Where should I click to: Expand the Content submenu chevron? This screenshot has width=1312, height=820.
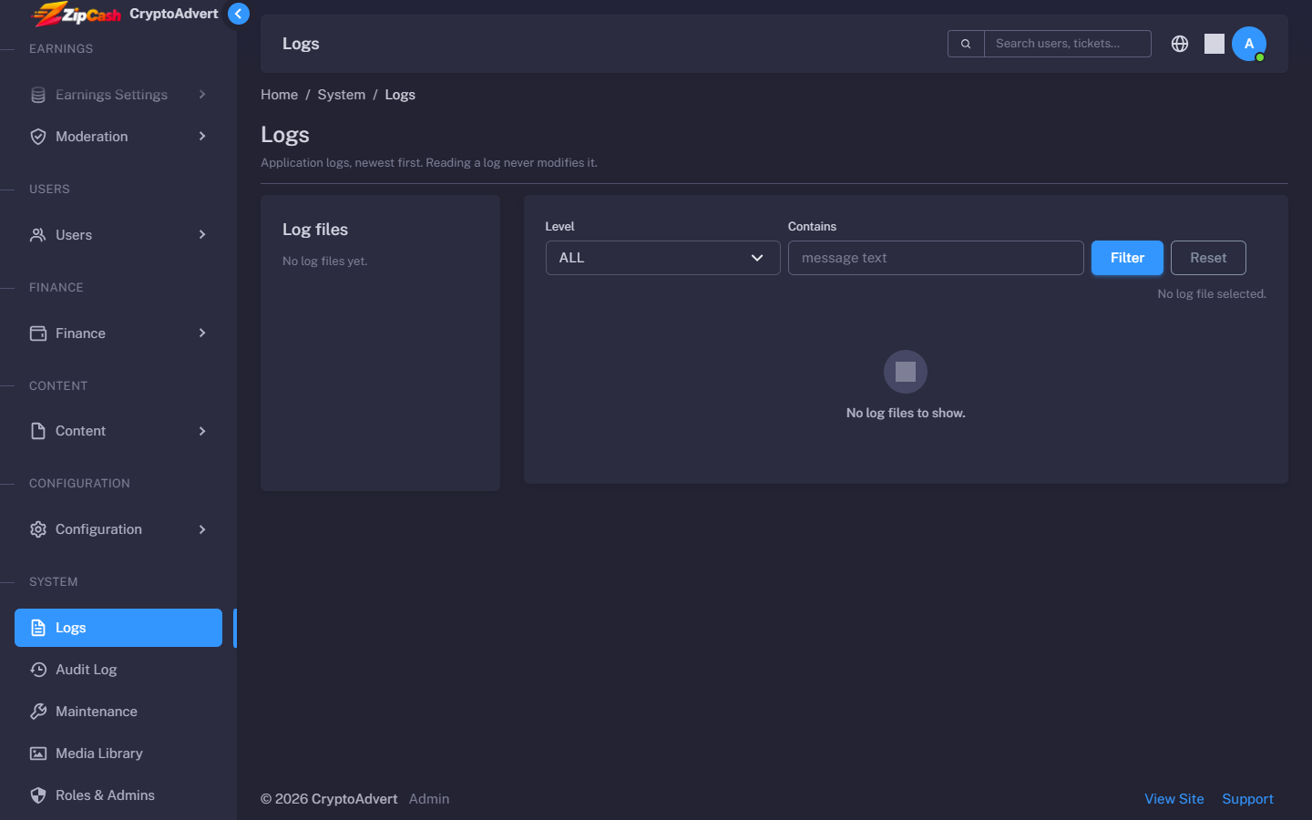point(202,431)
